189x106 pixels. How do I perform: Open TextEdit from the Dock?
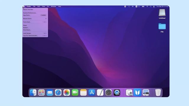[100, 92]
